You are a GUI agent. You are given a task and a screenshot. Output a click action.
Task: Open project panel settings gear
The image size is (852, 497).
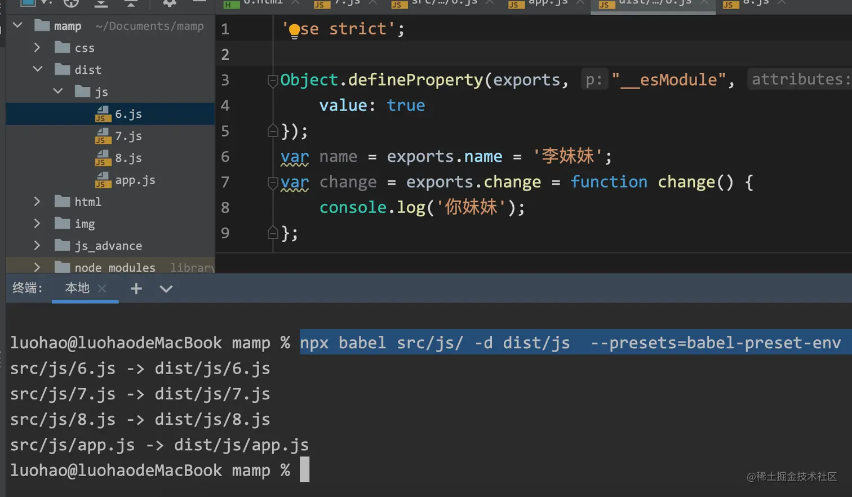coord(169,3)
